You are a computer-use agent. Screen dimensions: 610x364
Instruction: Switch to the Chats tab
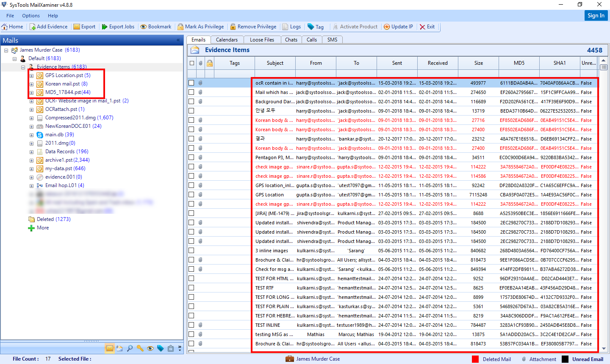[291, 39]
